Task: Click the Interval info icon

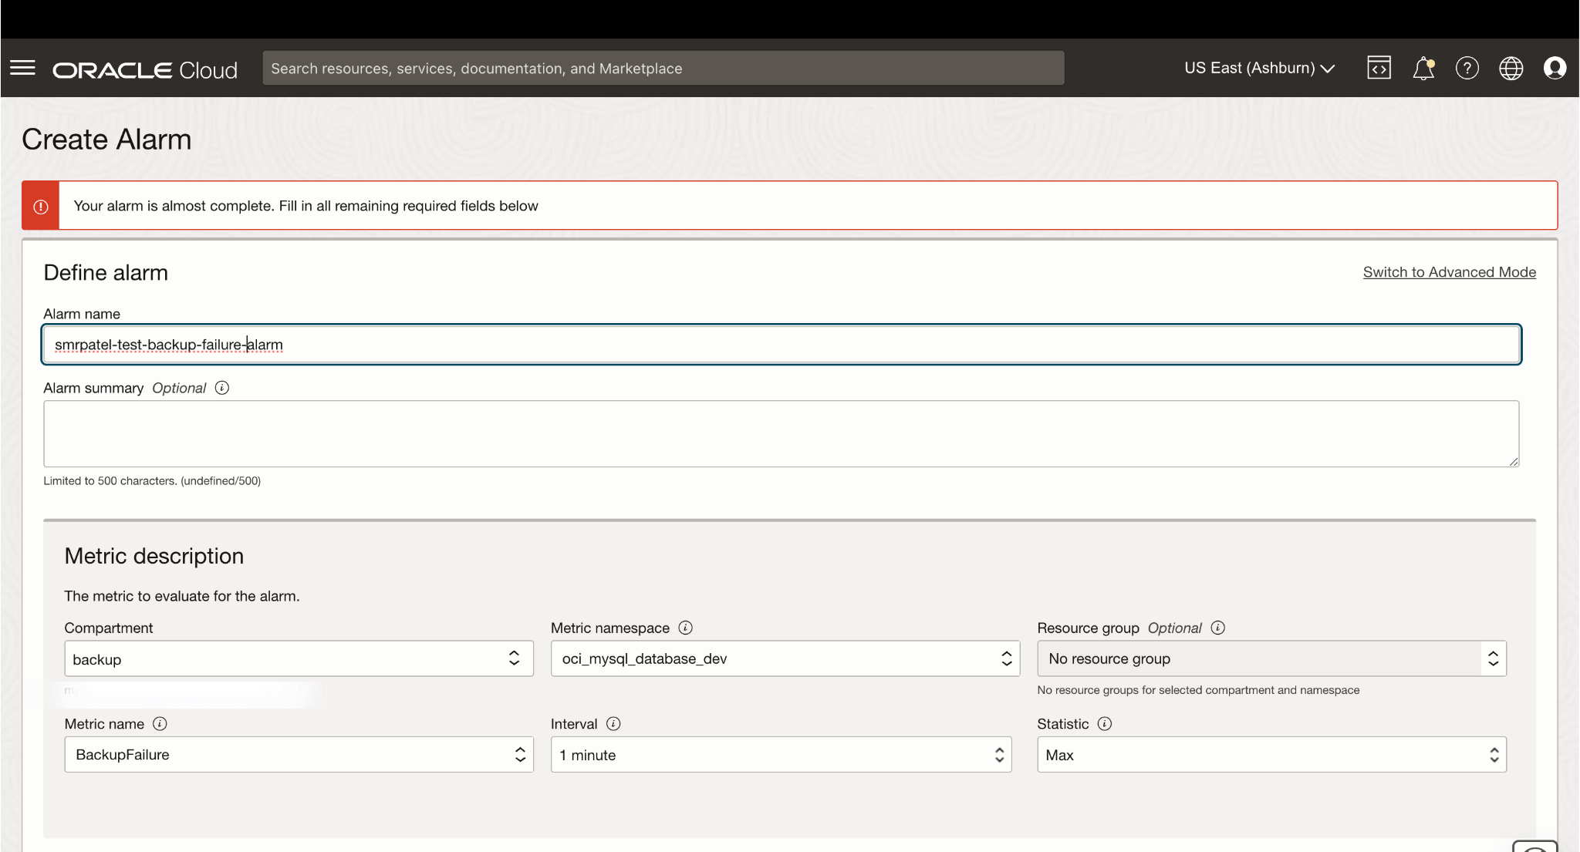Action: tap(613, 723)
